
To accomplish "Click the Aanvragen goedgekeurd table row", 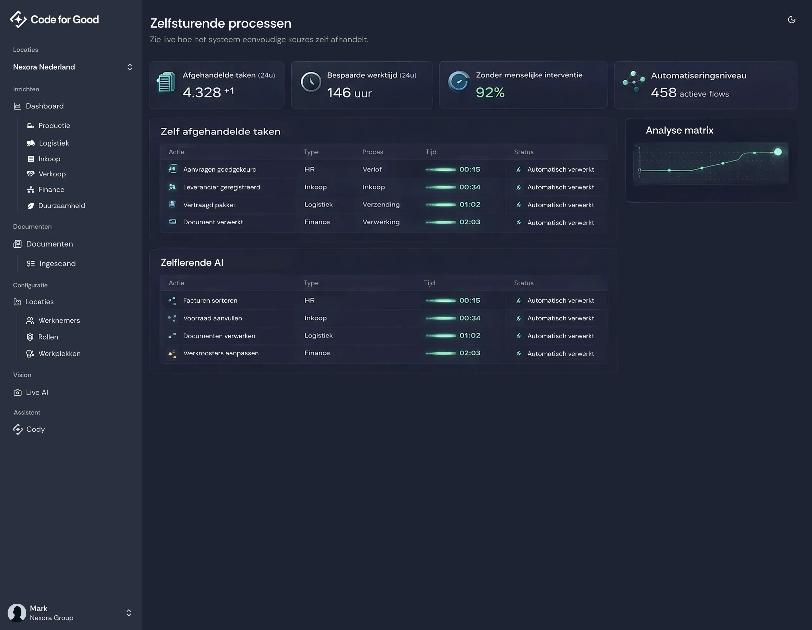I will coord(220,170).
